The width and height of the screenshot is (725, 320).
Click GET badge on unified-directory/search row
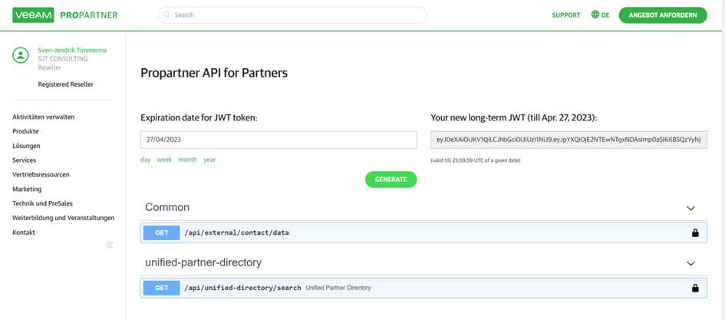pyautogui.click(x=161, y=288)
